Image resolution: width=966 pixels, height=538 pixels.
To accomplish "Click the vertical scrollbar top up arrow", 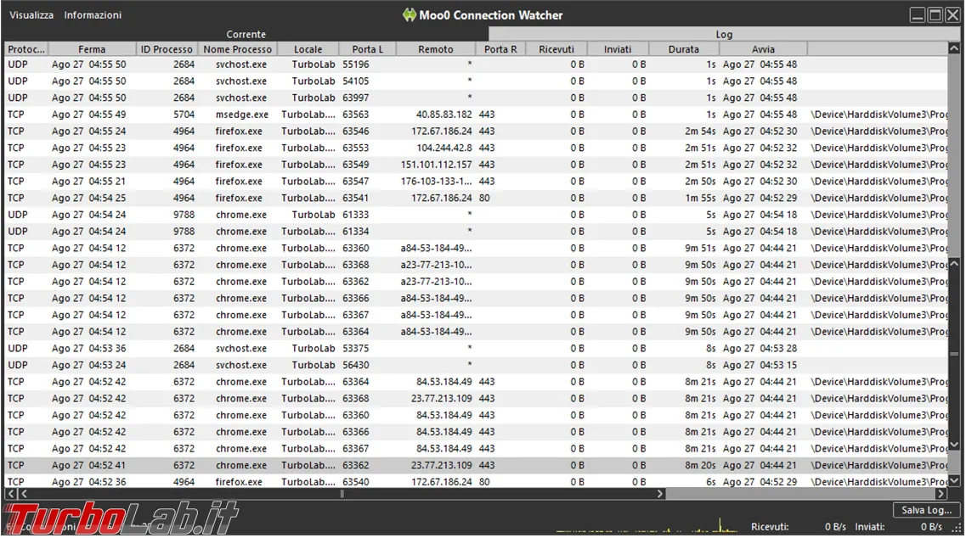I will pos(953,48).
